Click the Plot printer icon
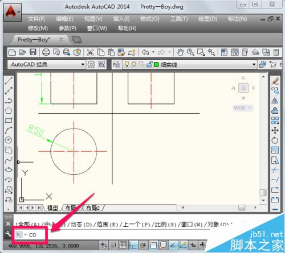Screen dimensions: 285x253 point(46,52)
